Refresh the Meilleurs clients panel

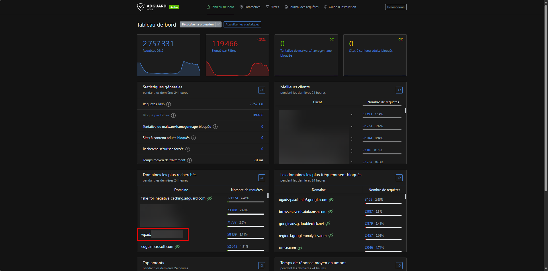point(399,90)
